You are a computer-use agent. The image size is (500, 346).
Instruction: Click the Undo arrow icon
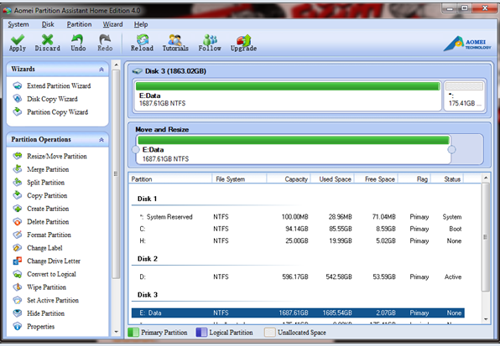click(77, 39)
